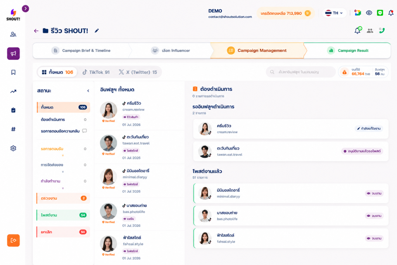The width and height of the screenshot is (397, 265).
Task: Open campaign notification bell with green badge
Action: tap(358, 30)
